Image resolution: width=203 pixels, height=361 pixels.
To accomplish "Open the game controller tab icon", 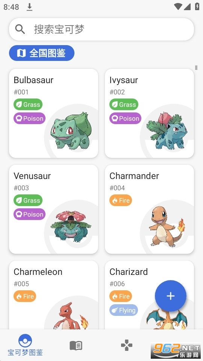I will tap(127, 345).
